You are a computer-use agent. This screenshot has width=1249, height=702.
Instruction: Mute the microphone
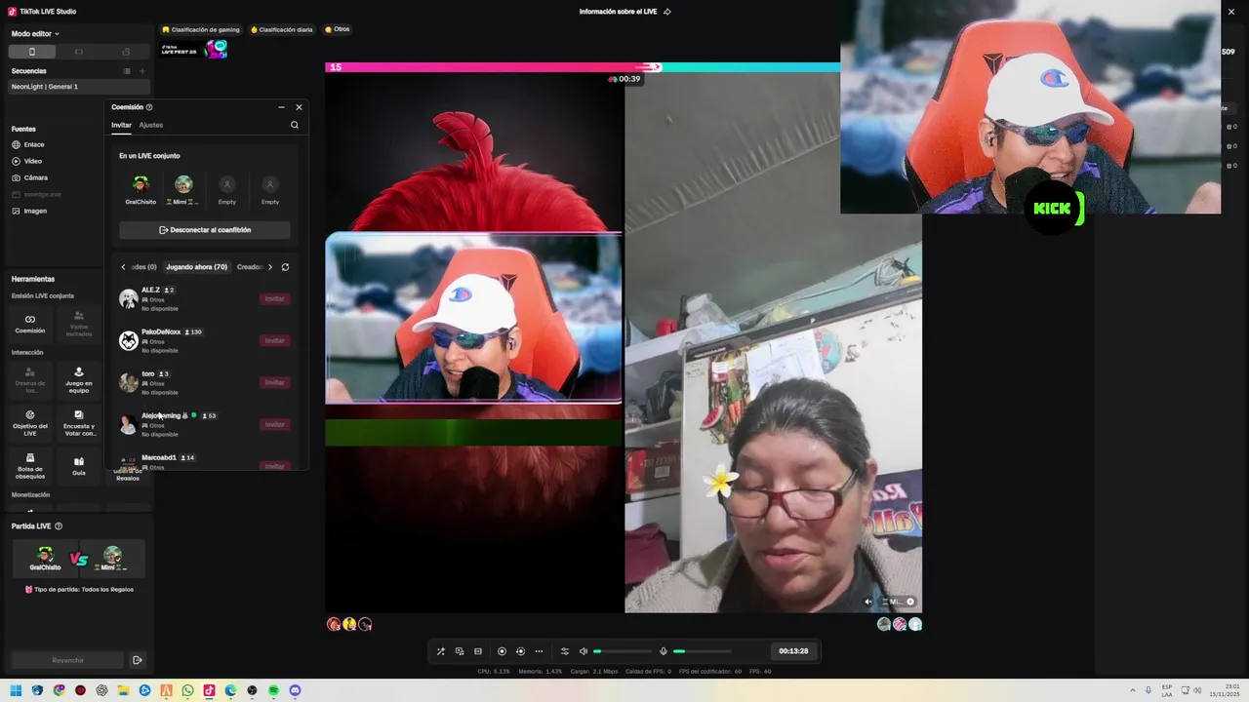coord(664,651)
